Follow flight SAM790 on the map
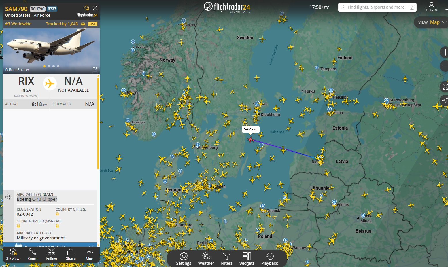Viewport: 448px width, 267px height. pos(52,254)
